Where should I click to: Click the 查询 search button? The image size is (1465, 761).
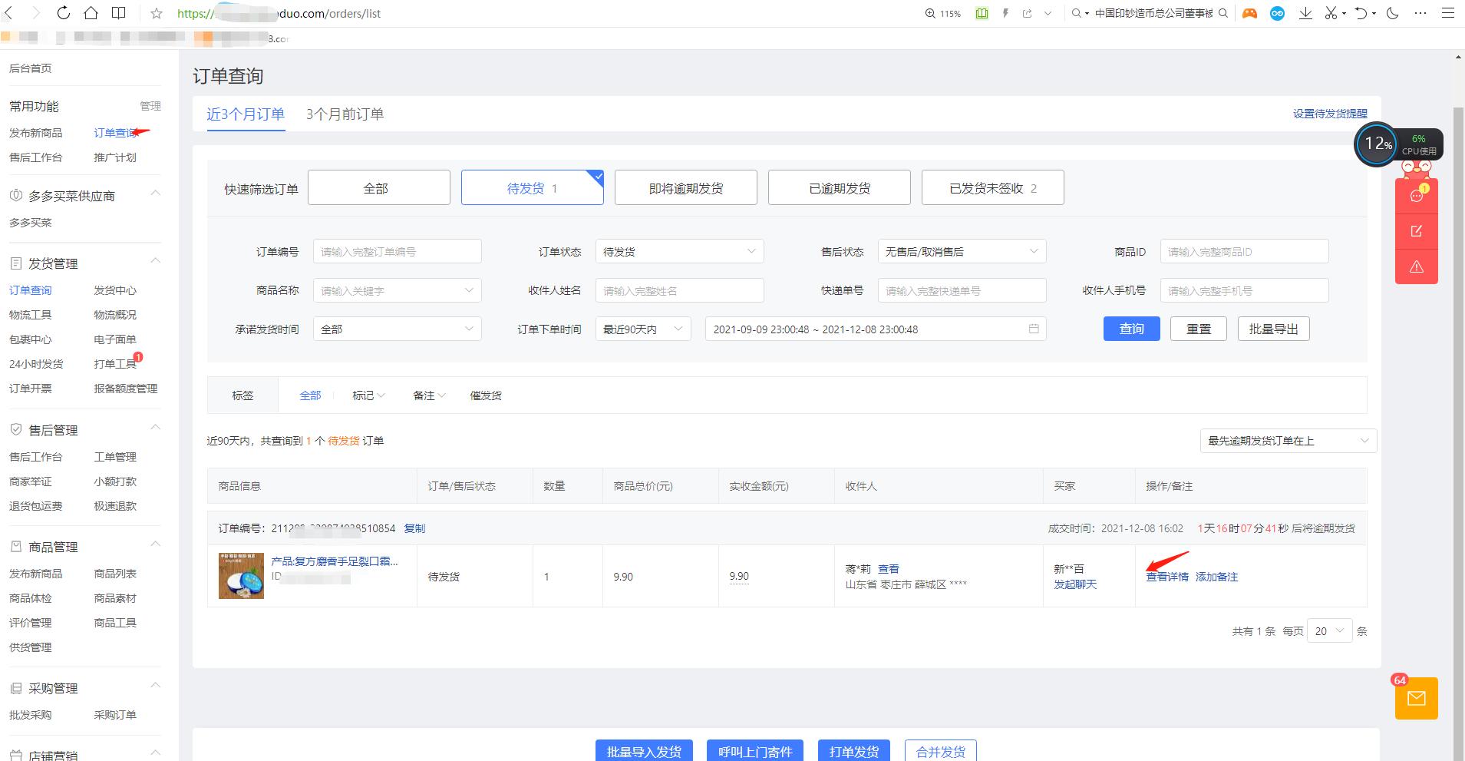tap(1131, 329)
